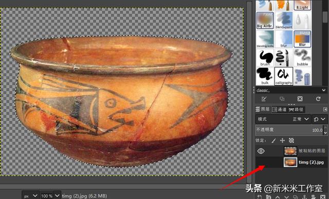Click the delete layer icon
This screenshot has height=199, width=329.
click(323, 197)
